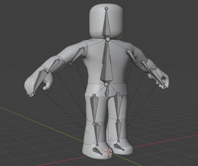Select the shin bone in screen-left leg
Screen dimensions: 198x166
point(97,134)
